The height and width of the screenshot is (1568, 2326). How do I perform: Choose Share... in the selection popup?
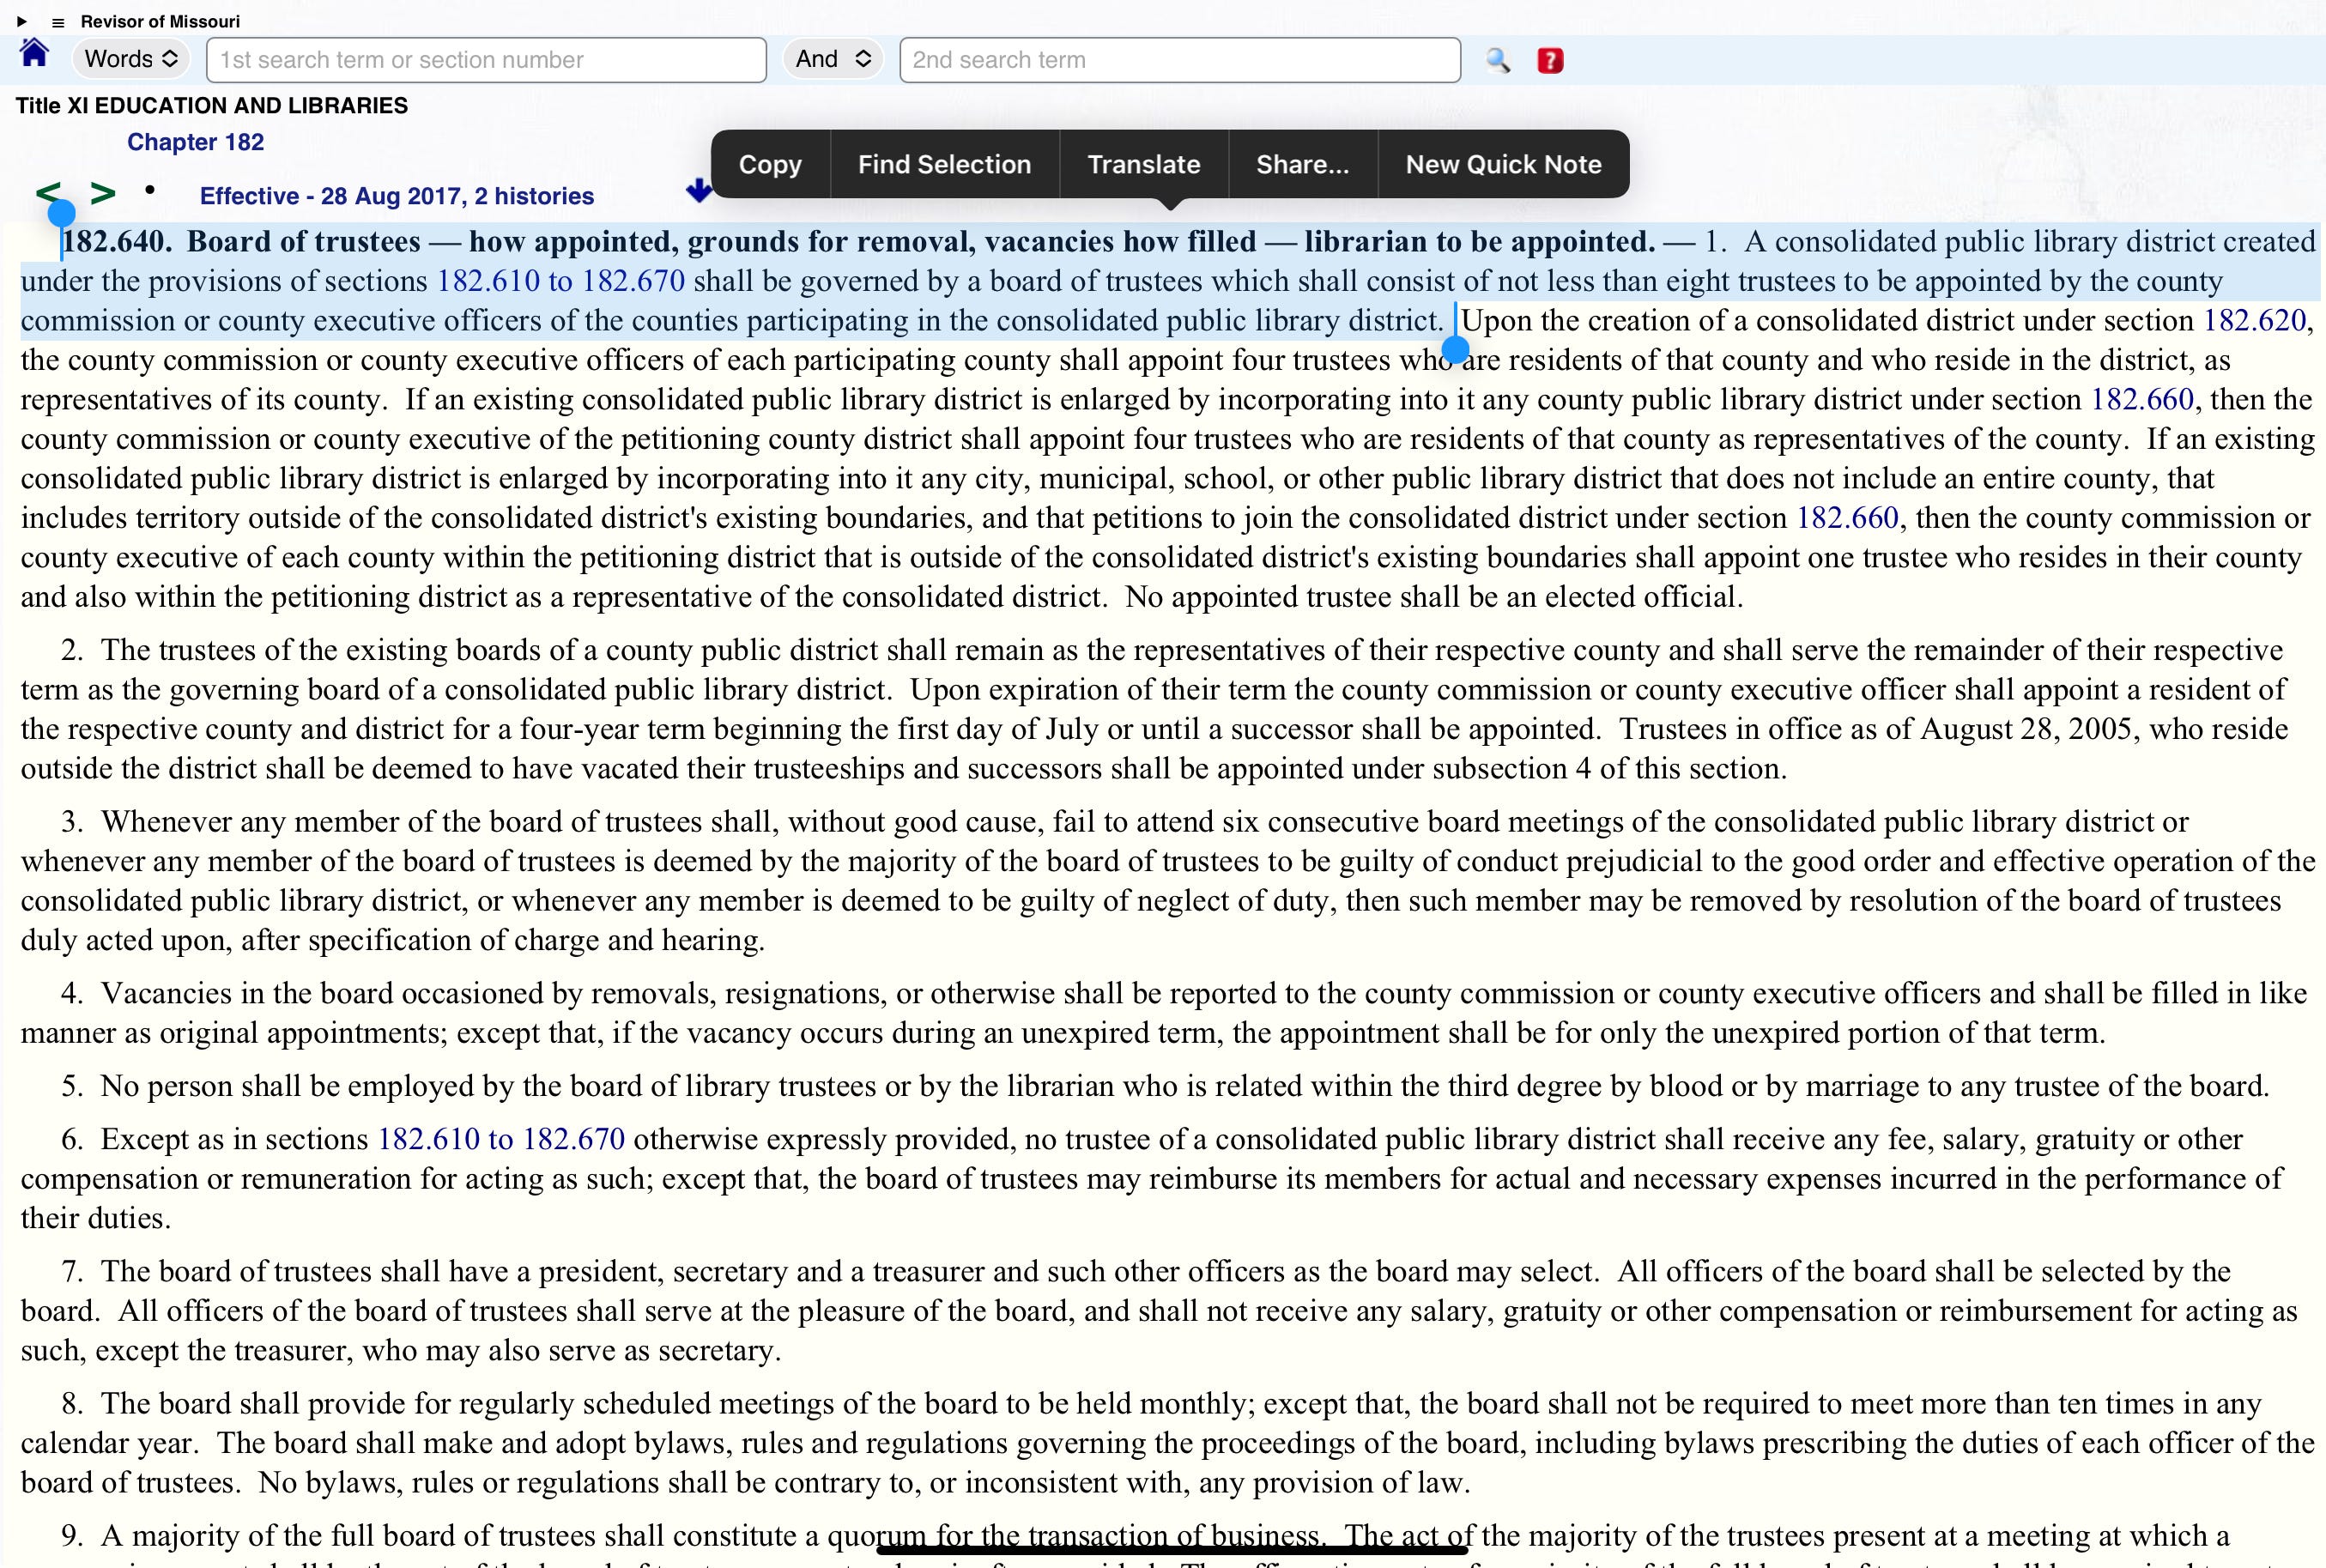point(1302,164)
